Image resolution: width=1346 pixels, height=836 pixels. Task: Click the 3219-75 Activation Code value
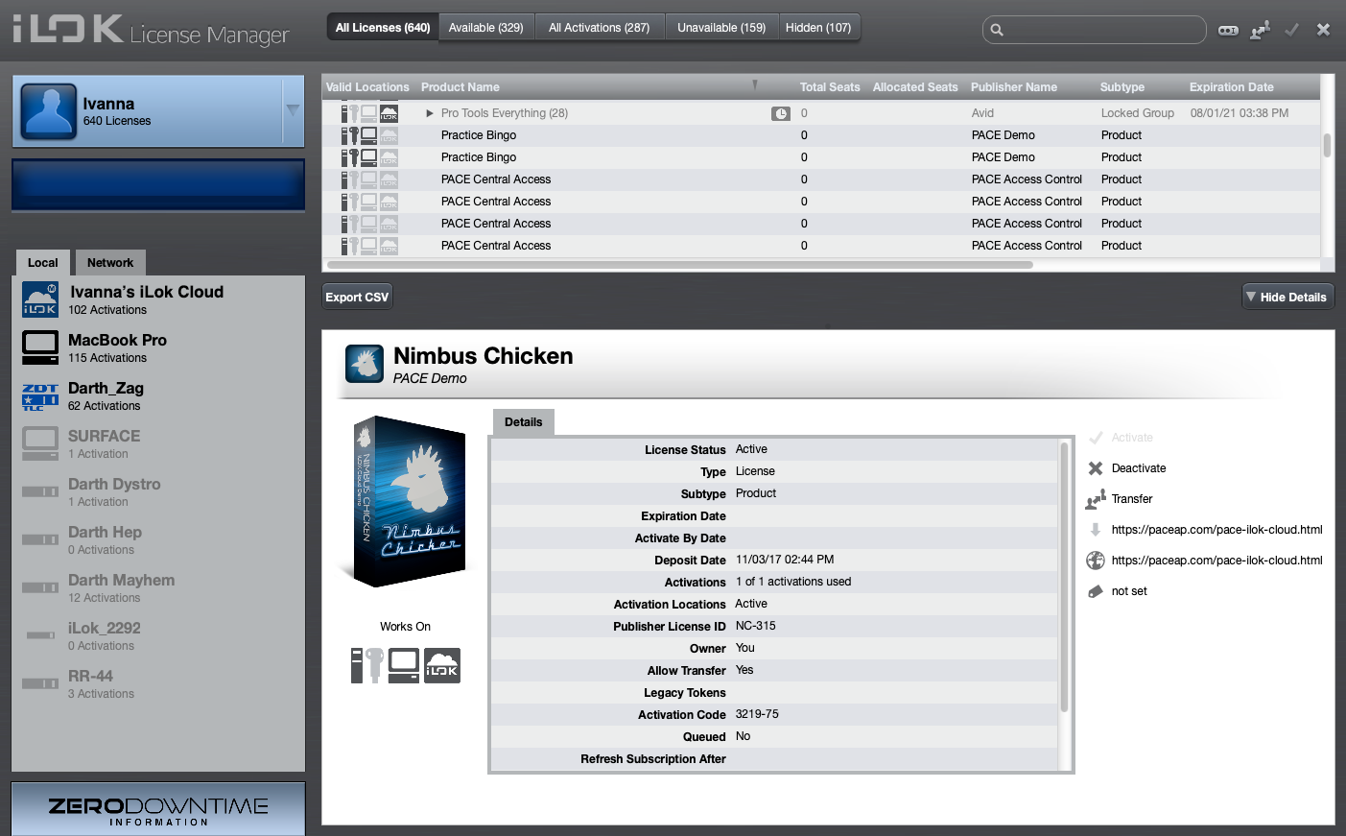757,714
